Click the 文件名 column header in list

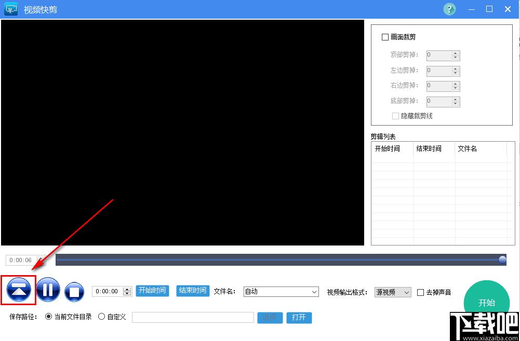pos(481,149)
